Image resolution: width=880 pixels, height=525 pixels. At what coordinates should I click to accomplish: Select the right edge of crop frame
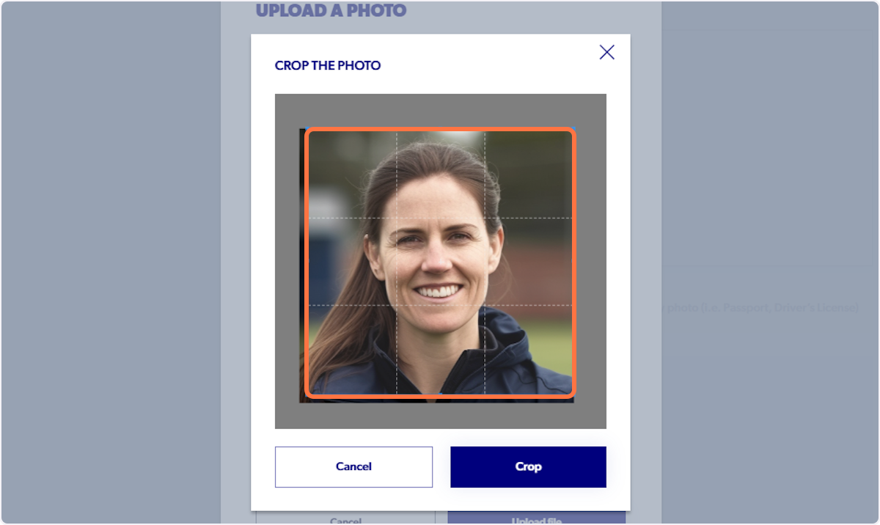[x=573, y=262]
